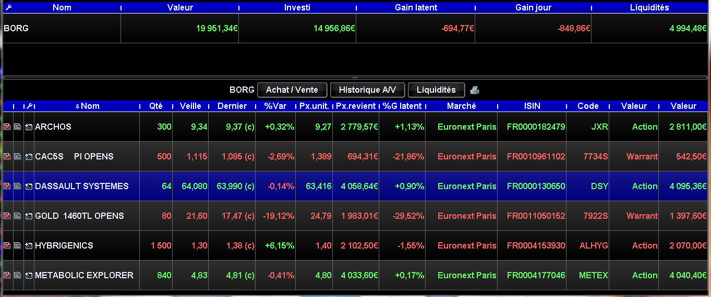Click the latent gain -694,77€
This screenshot has width=711, height=297.
[x=457, y=28]
